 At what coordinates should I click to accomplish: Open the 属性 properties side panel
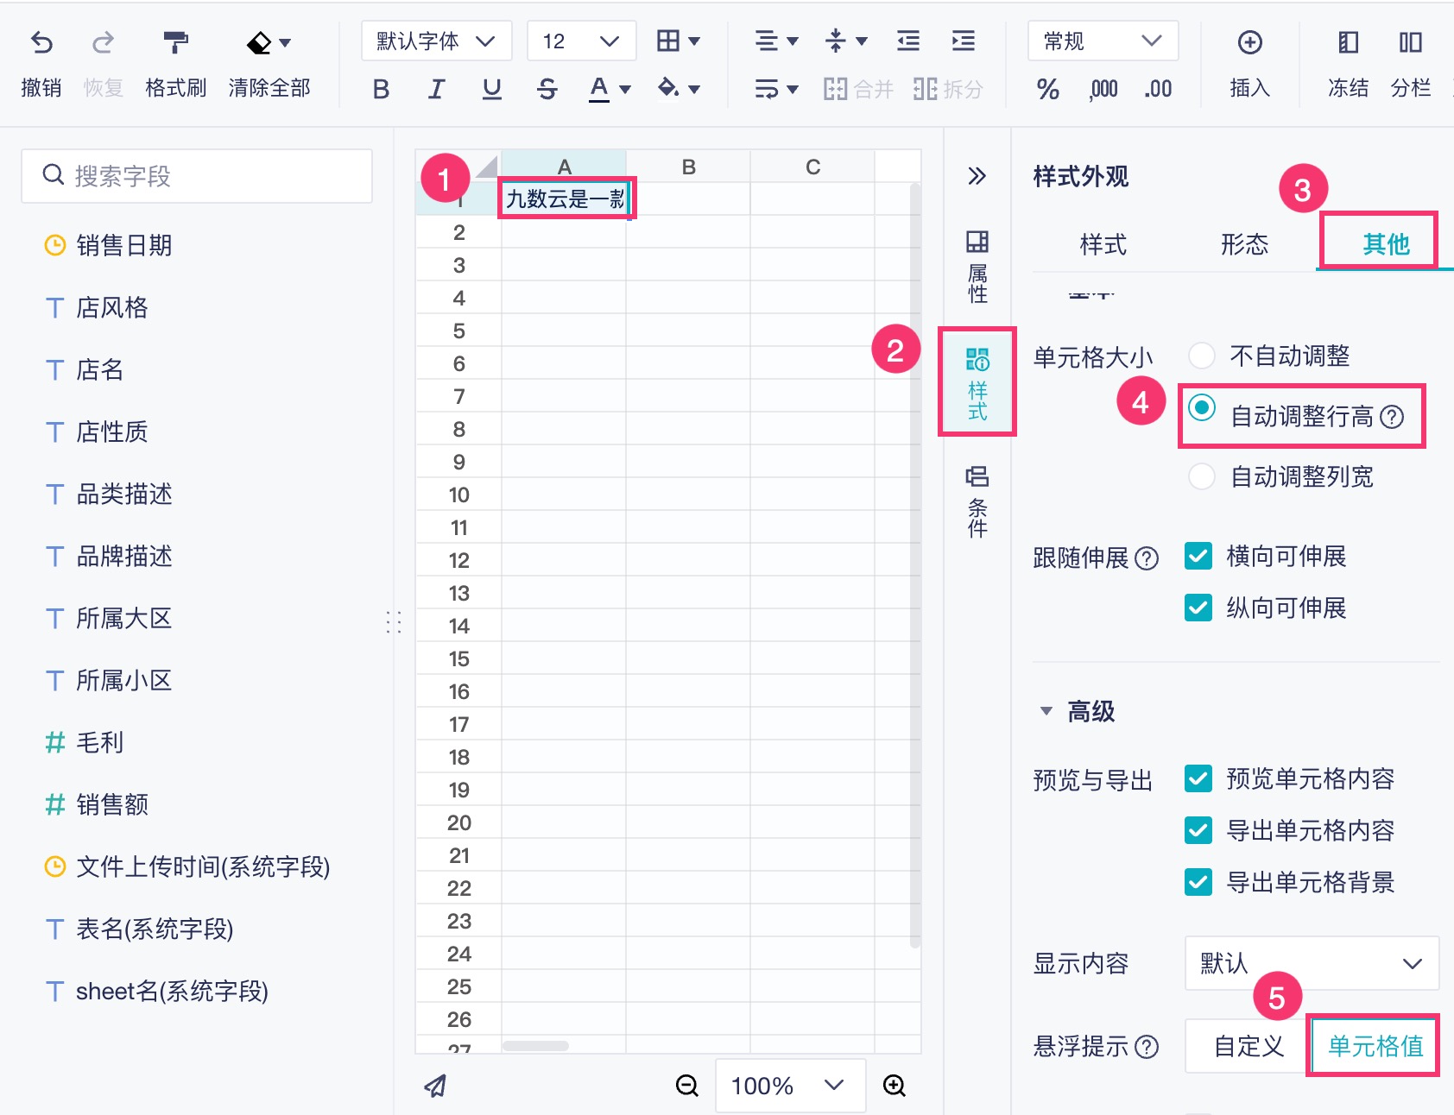click(x=977, y=267)
